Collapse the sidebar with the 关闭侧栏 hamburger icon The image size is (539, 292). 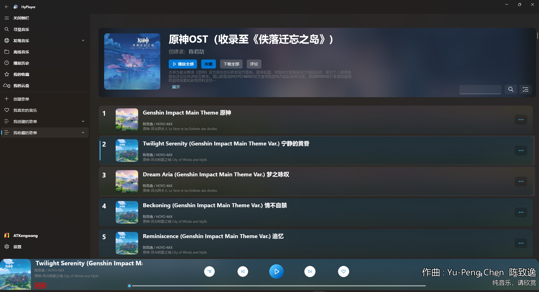pos(7,18)
